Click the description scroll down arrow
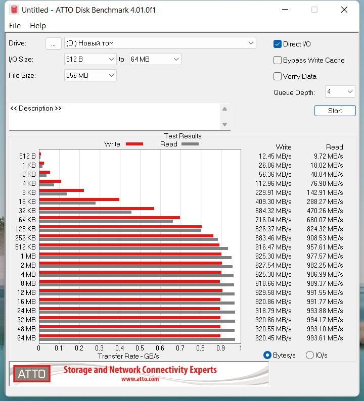The image size is (364, 401). pos(225,125)
